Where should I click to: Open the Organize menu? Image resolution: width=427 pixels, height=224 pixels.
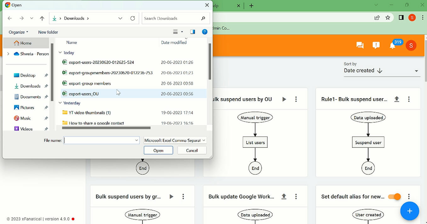tap(17, 32)
